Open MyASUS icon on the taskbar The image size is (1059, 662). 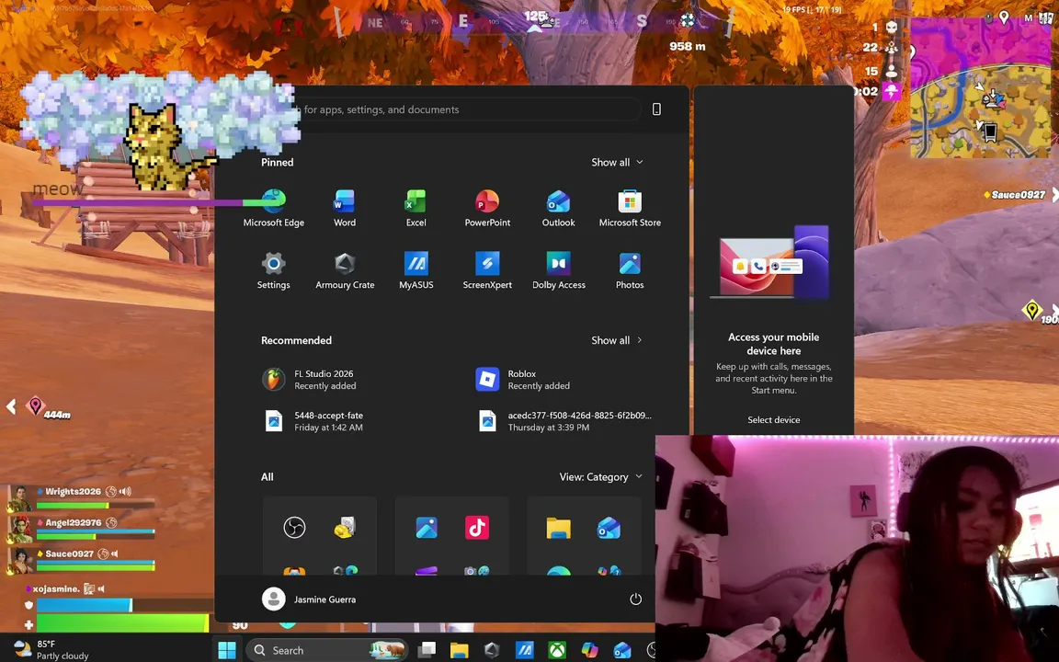pyautogui.click(x=524, y=650)
